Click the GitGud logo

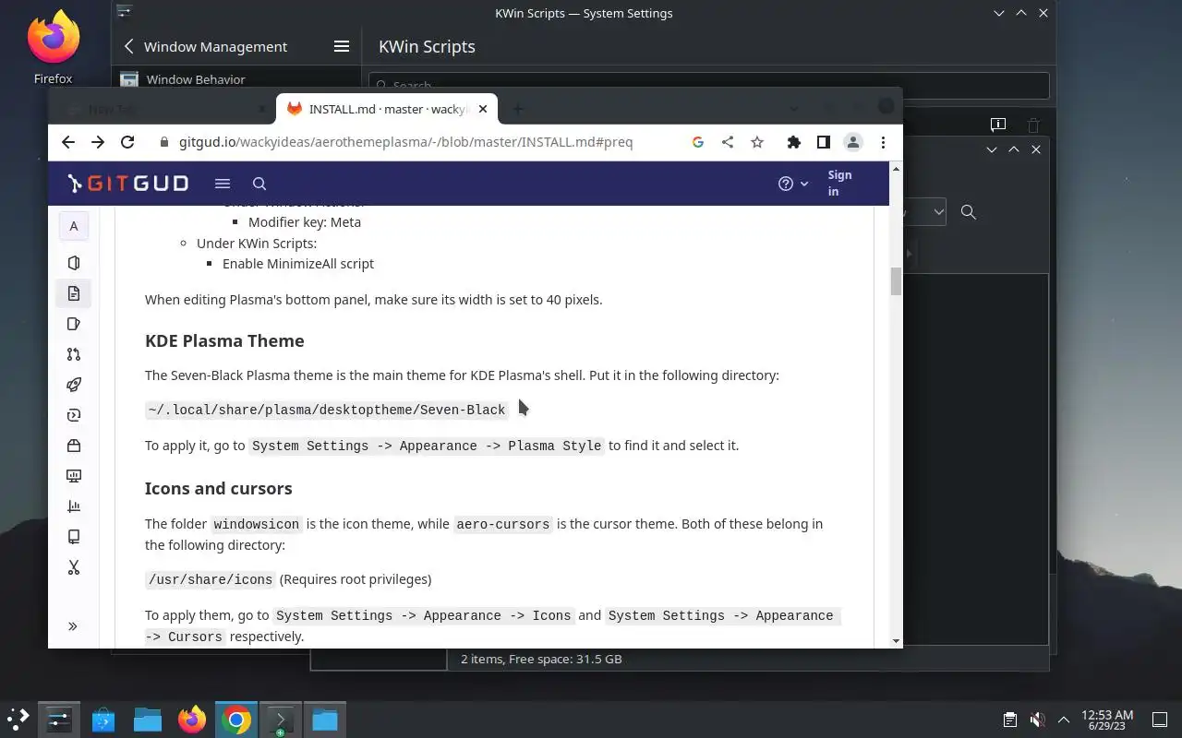[127, 184]
